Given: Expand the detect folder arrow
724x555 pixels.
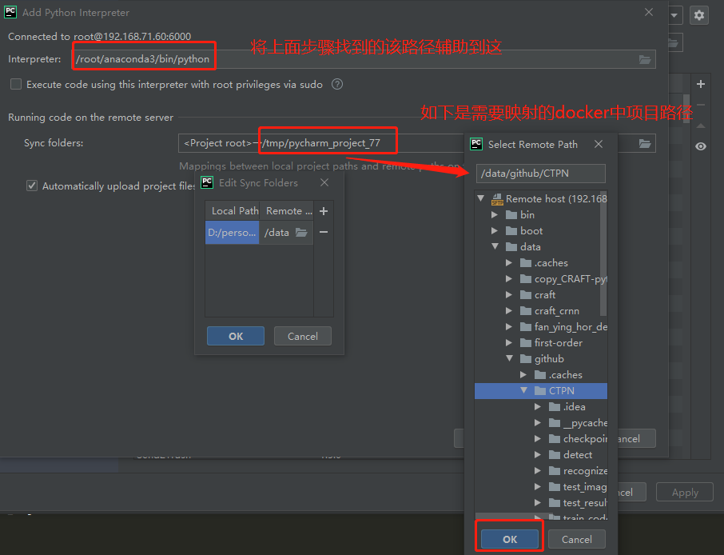Looking at the screenshot, I should click(x=538, y=455).
